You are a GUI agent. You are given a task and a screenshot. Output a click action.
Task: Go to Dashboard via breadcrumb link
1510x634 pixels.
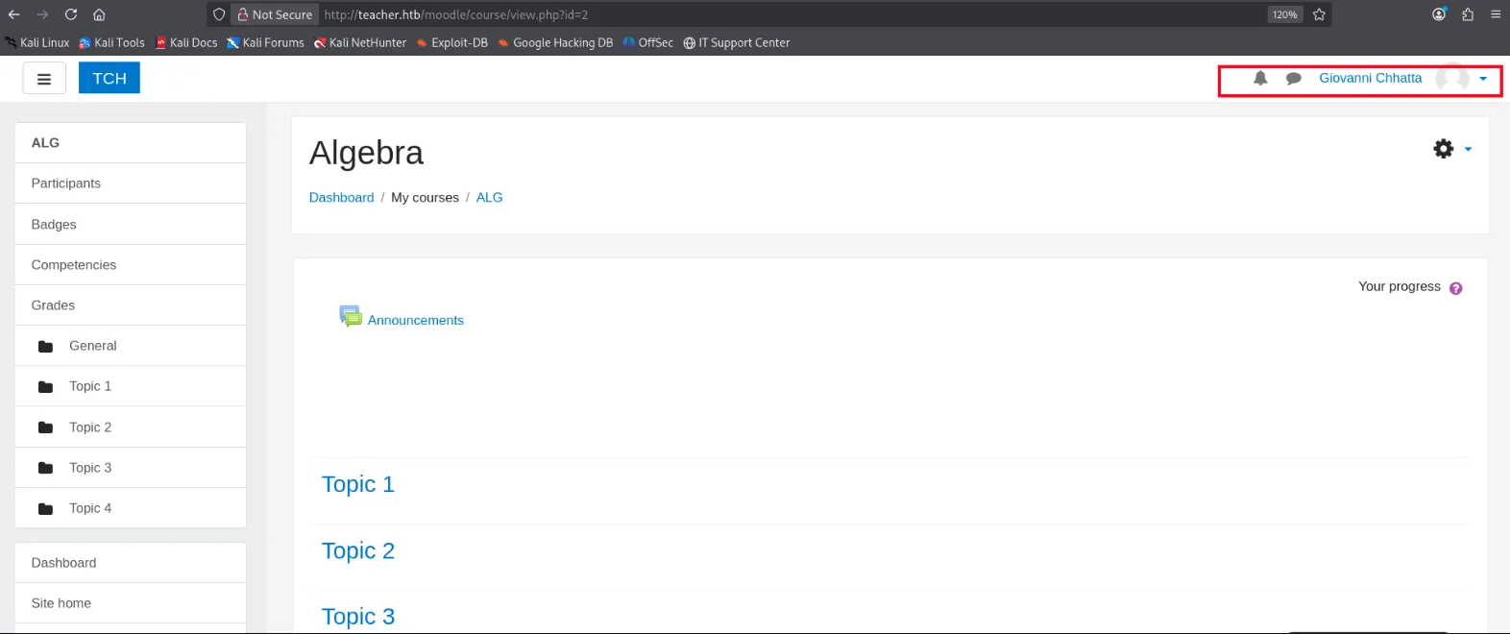[341, 198]
